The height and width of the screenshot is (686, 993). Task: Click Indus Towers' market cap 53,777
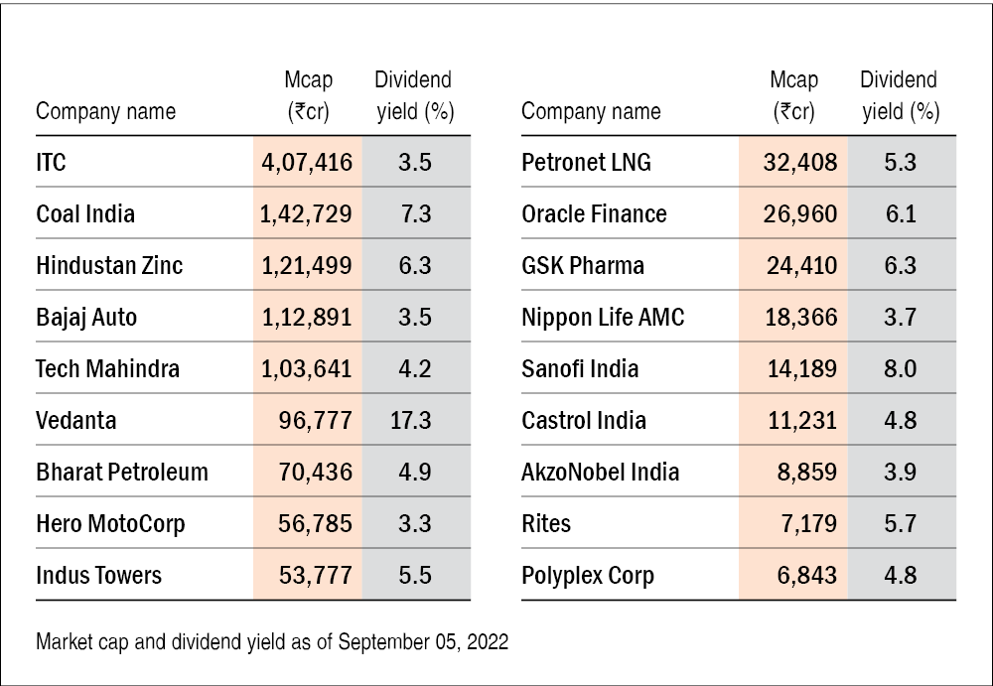[x=317, y=575]
